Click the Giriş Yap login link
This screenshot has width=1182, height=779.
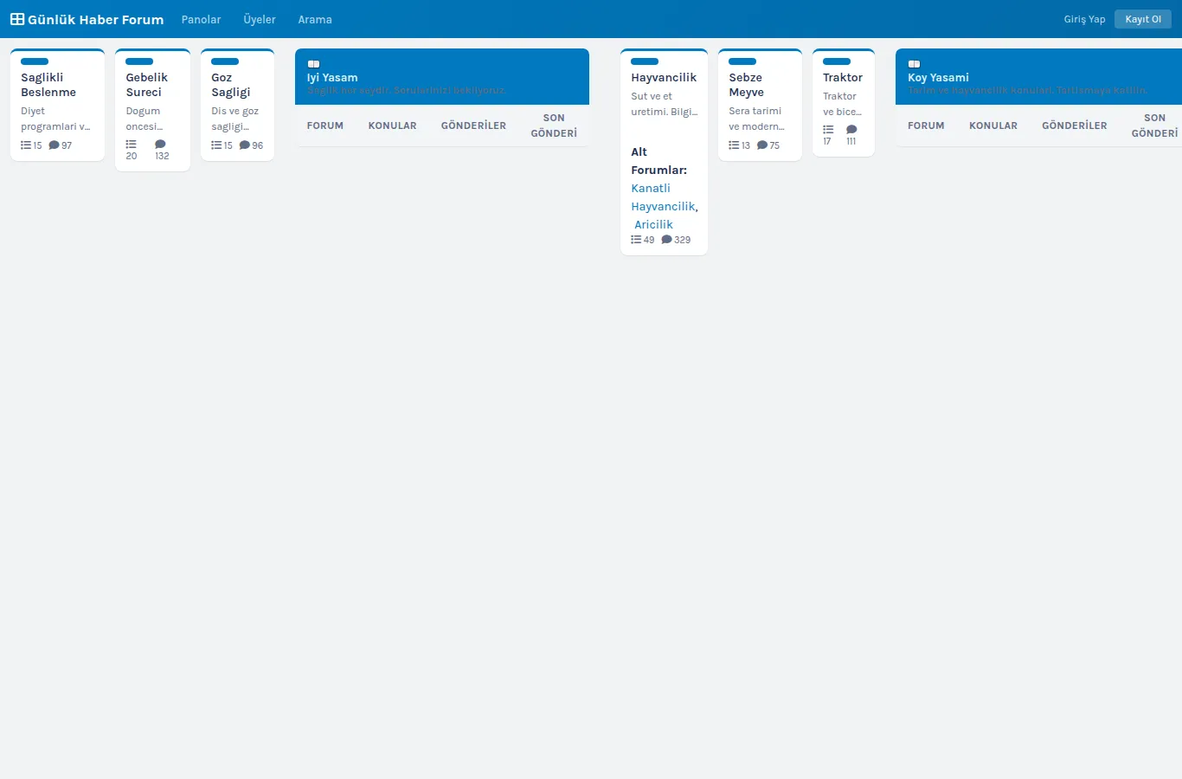click(x=1084, y=19)
